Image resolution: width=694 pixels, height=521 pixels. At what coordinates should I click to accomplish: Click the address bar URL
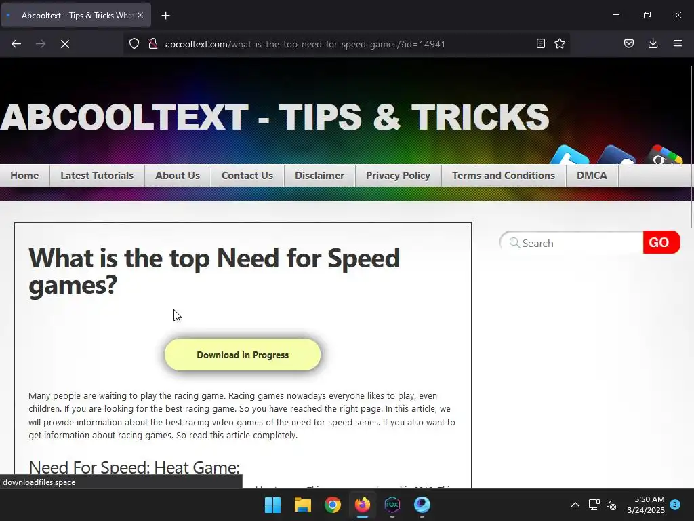305,44
